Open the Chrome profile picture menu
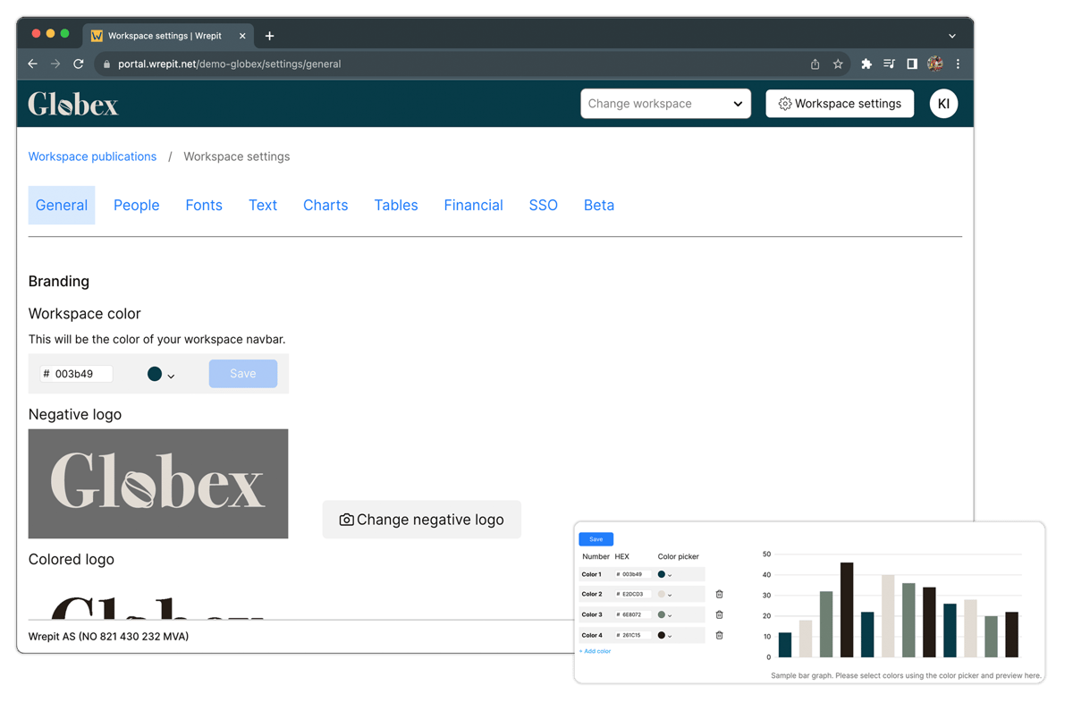Image resolution: width=1073 pixels, height=711 pixels. click(935, 63)
